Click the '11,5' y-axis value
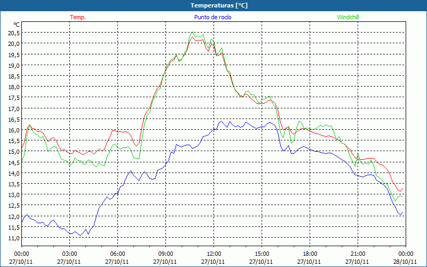Image resolution: width=427 pixels, height=267 pixels. [x=14, y=227]
